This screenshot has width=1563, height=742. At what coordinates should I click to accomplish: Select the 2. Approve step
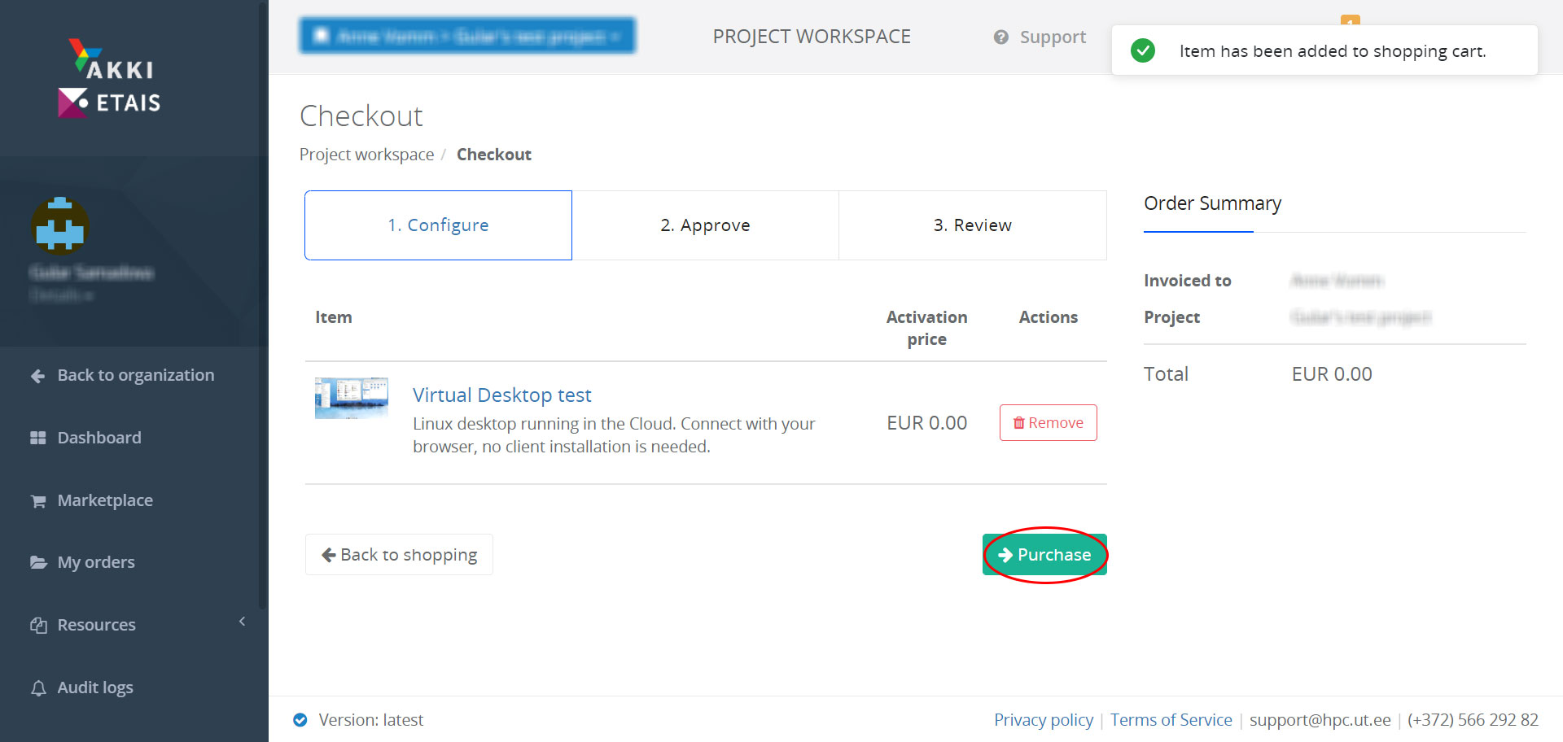[x=705, y=225]
